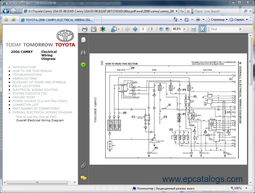Open the Home button dropdown arrow
This screenshot has width=255, height=193.
click(181, 20)
